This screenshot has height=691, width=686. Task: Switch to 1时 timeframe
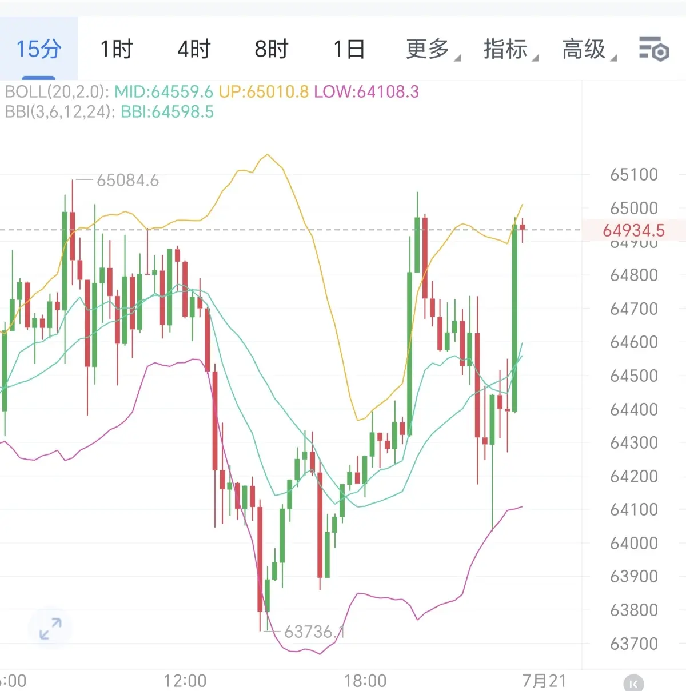coord(117,49)
